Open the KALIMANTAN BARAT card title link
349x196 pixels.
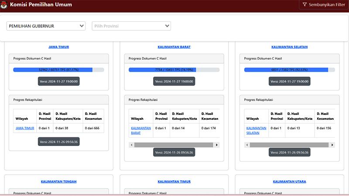[x=174, y=47]
